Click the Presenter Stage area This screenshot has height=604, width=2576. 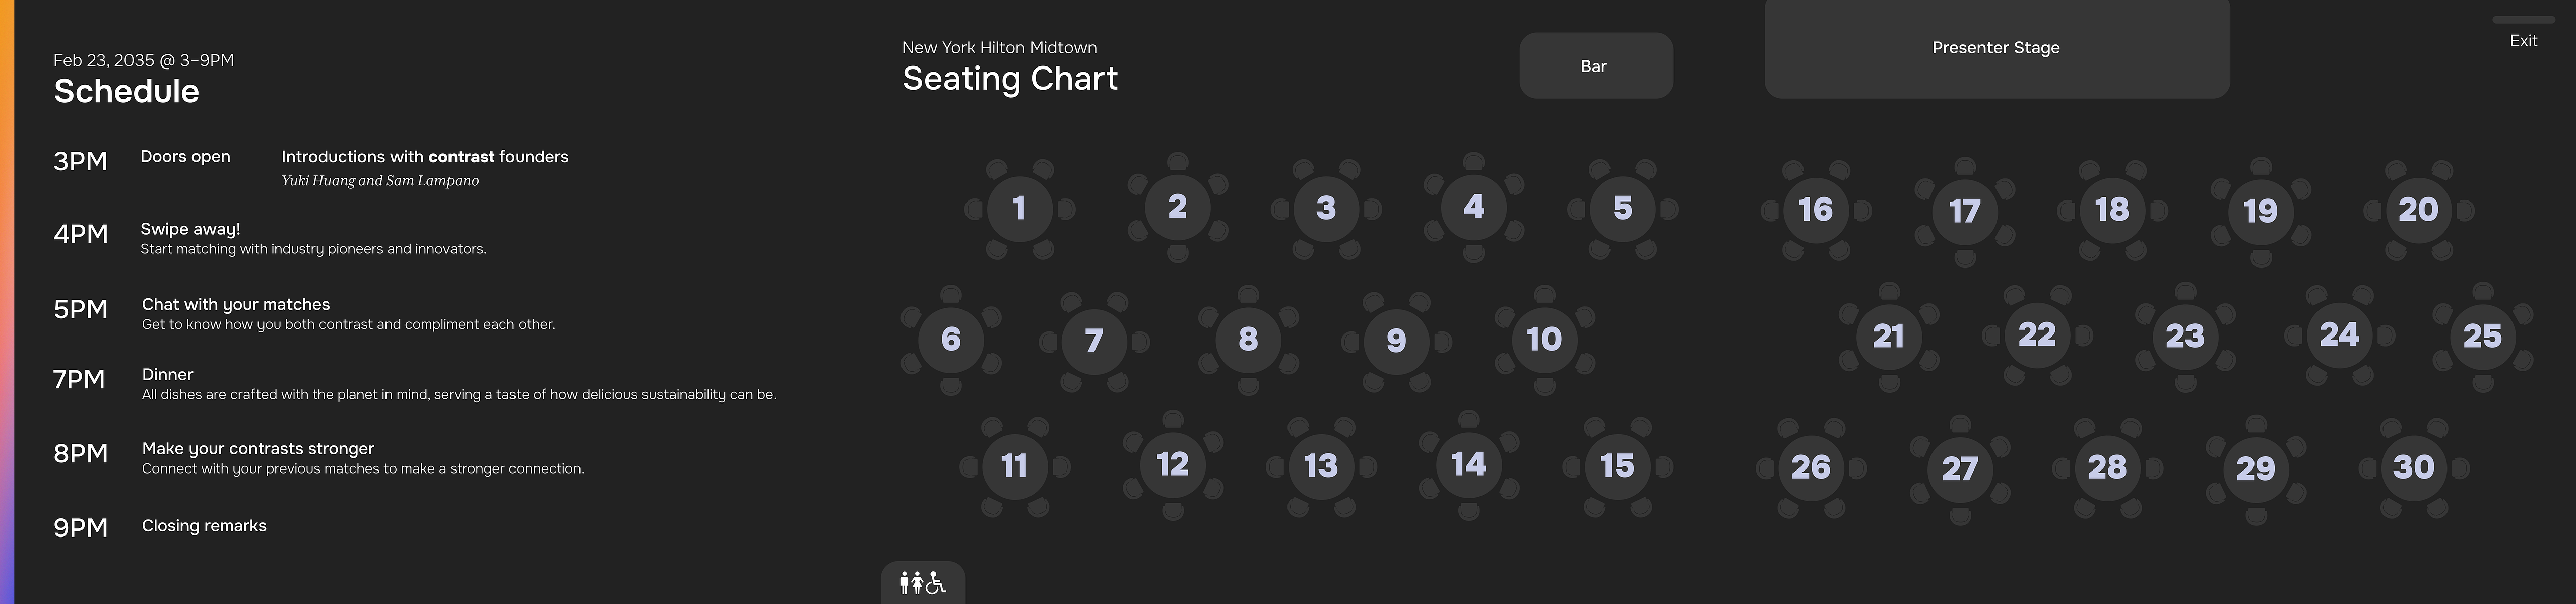click(x=1997, y=48)
